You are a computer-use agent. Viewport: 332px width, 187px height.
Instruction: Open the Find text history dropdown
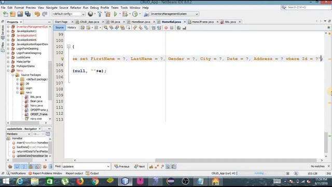[x=108, y=166]
